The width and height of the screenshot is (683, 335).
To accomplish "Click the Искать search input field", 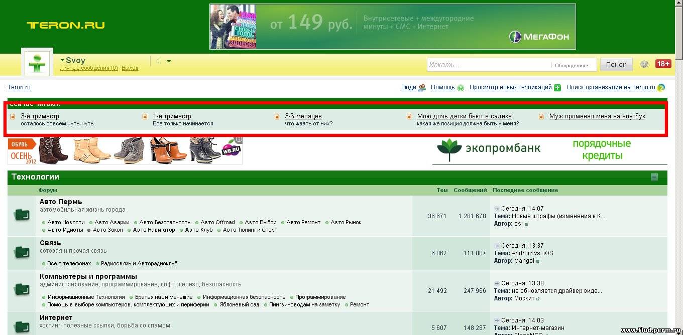I will pyautogui.click(x=487, y=65).
